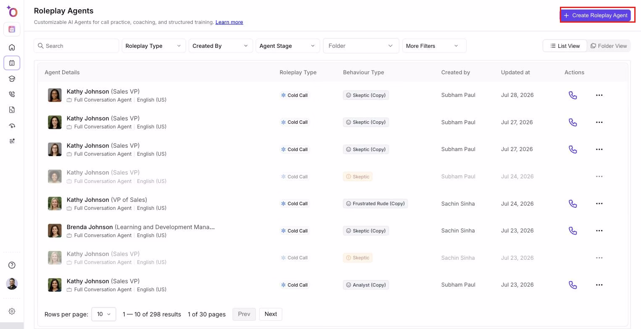The height and width of the screenshot is (329, 641).
Task: Start call for the Analyst (Copy) agent
Action: tap(573, 285)
